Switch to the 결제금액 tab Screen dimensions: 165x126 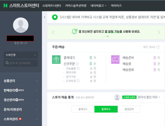click(129, 109)
